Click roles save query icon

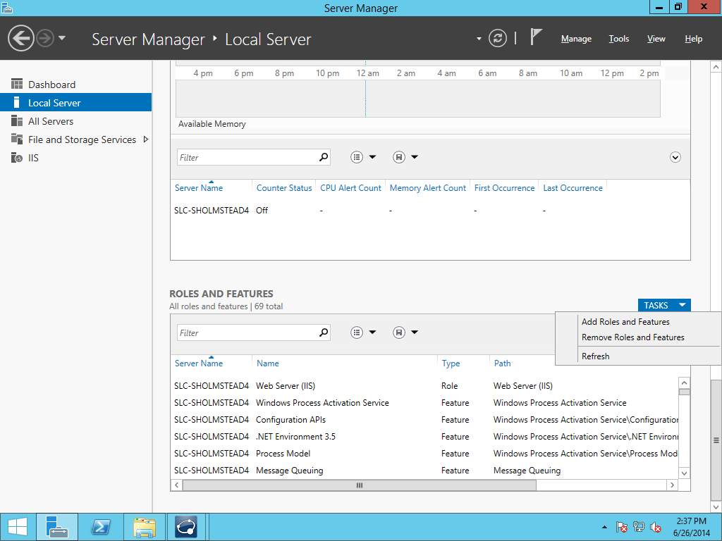(x=399, y=332)
